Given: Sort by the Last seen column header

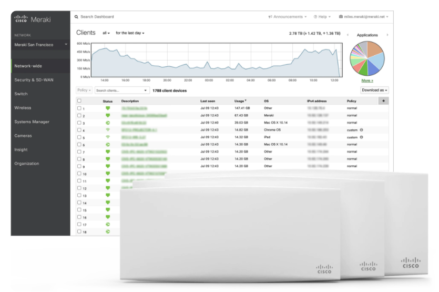Looking at the screenshot, I should 208,101.
